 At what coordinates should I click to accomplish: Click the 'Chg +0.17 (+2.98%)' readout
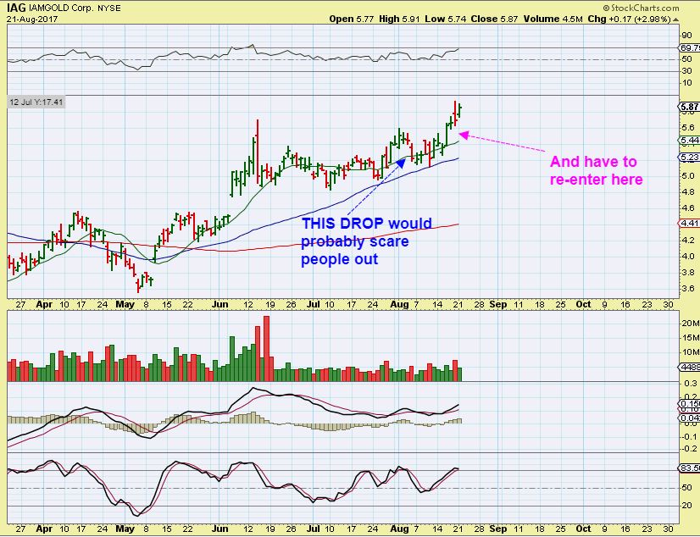[629, 19]
